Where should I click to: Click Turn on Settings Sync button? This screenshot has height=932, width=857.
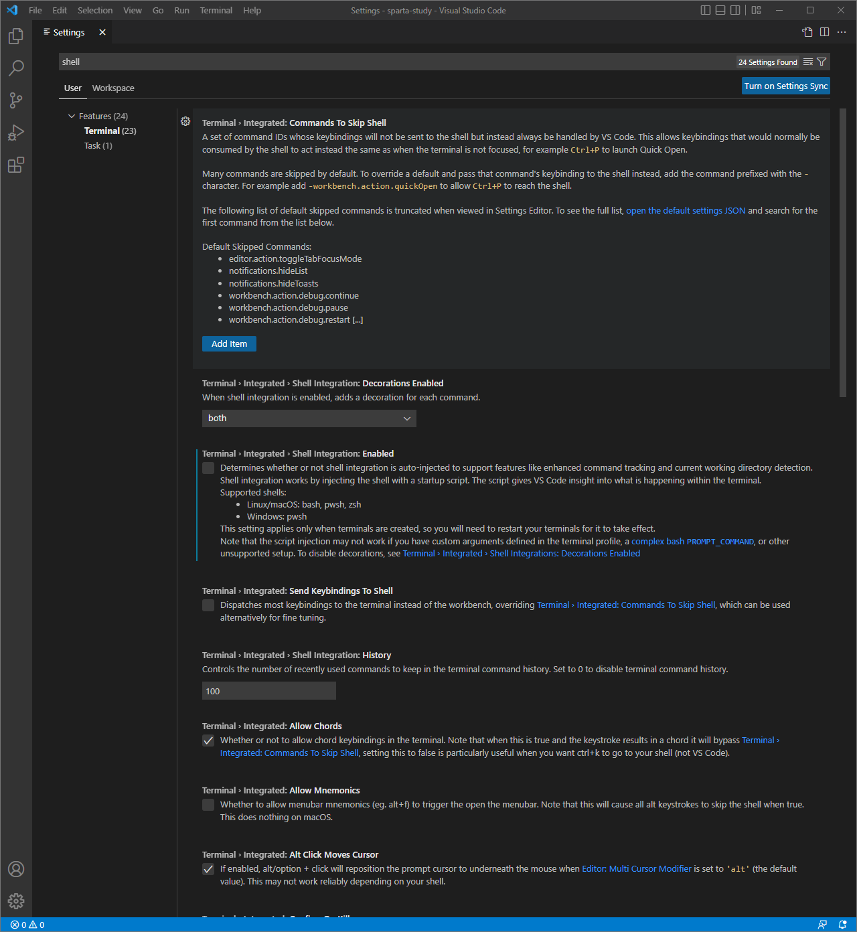pyautogui.click(x=786, y=86)
